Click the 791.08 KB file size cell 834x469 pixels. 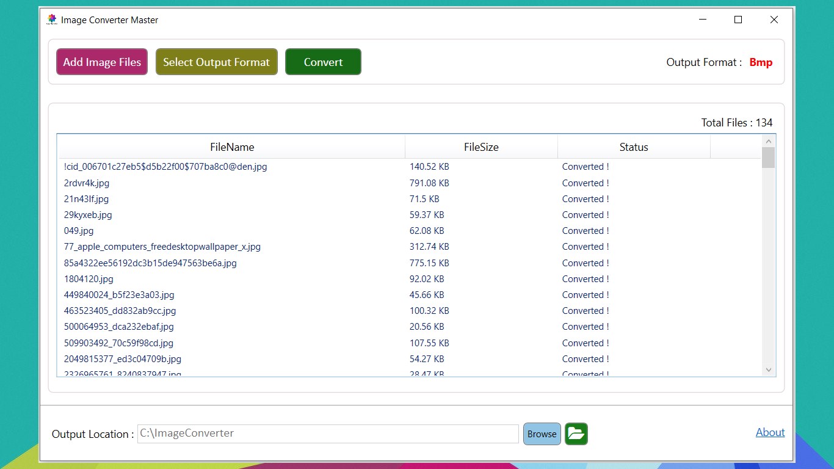coord(429,183)
